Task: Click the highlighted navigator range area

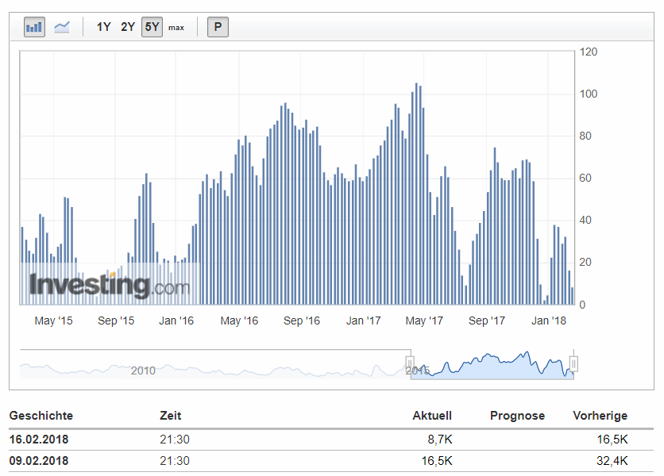Action: [492, 364]
